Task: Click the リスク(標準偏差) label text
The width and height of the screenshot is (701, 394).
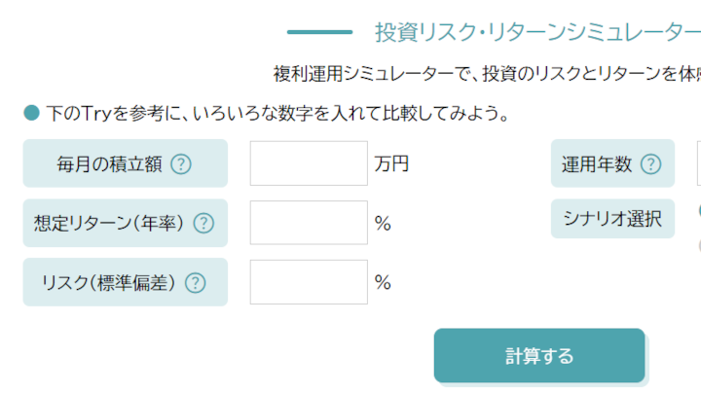Action: [108, 283]
